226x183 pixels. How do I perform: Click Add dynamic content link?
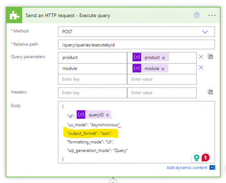tap(187, 168)
